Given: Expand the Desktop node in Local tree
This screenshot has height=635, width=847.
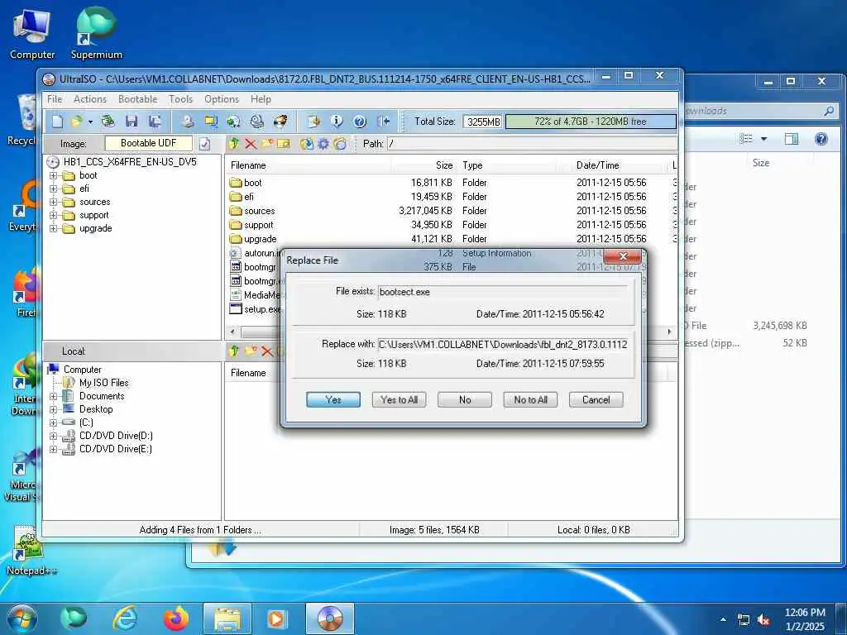Looking at the screenshot, I should click(53, 409).
